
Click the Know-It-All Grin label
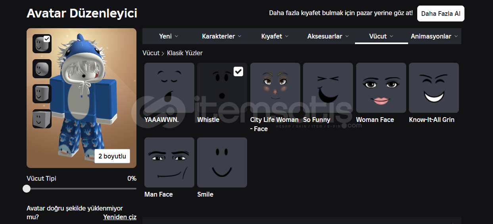[432, 120]
